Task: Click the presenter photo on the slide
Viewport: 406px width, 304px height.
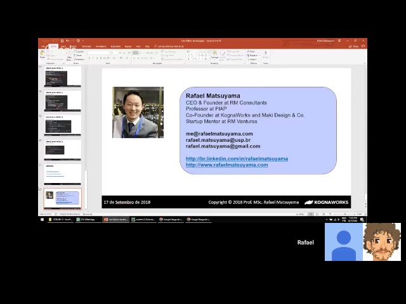Action: click(138, 113)
